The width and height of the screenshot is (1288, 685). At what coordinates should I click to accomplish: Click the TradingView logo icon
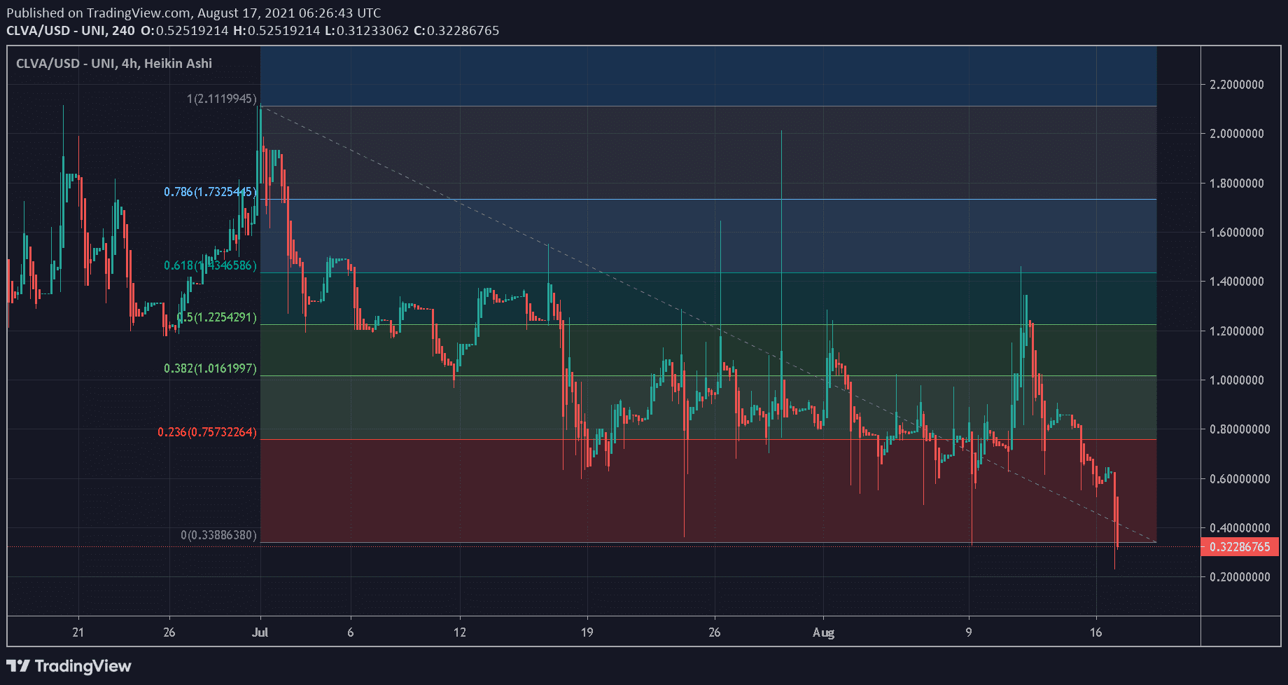[x=18, y=665]
